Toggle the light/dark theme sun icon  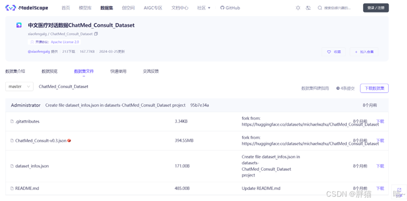pos(298,8)
